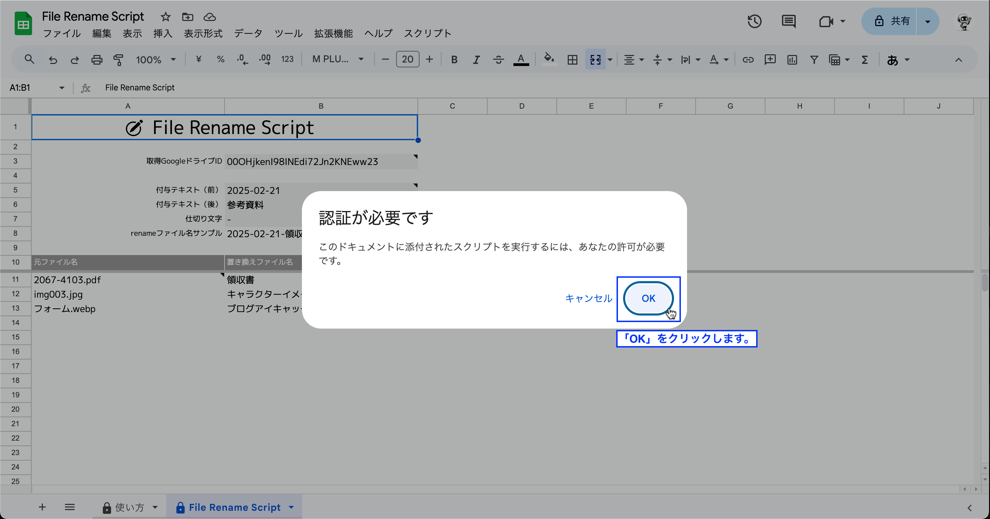Screen dimensions: 990x519
Task: Open the 表示 menu
Action: point(132,33)
